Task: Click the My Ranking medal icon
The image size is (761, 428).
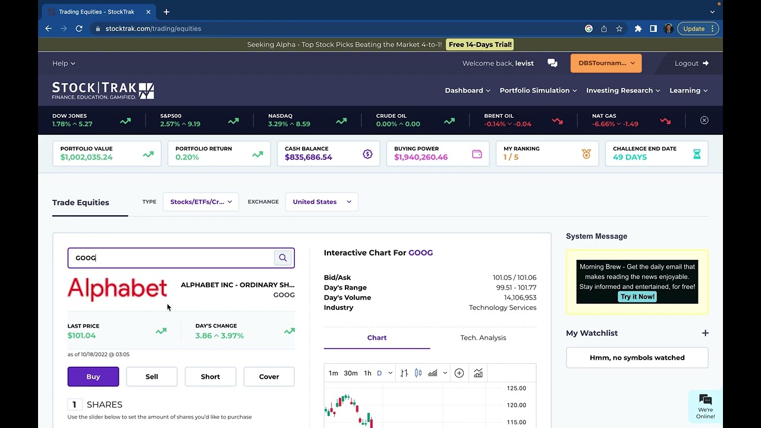Action: [586, 154]
